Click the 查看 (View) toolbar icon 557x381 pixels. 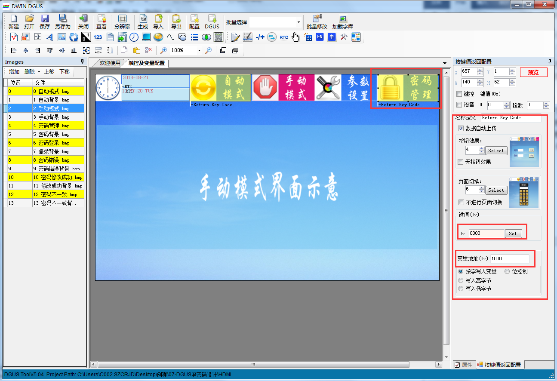(x=102, y=22)
